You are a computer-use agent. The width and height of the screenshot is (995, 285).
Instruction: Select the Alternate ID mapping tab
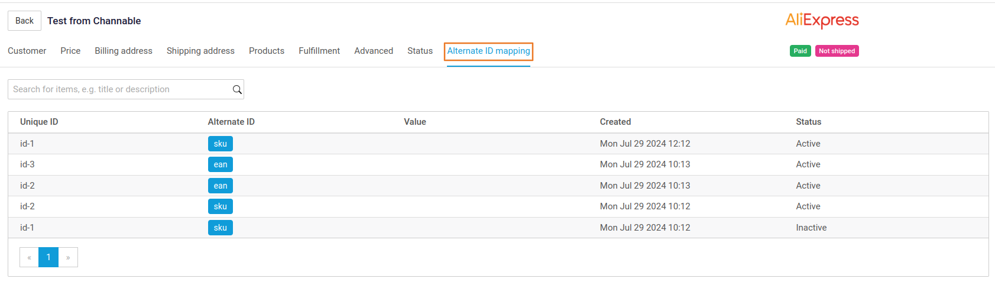point(488,51)
